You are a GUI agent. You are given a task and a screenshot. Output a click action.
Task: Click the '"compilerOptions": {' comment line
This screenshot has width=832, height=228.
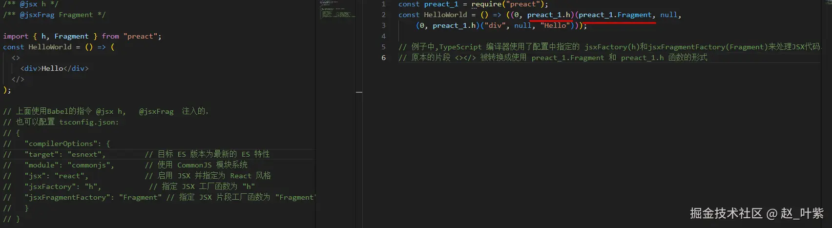coord(57,144)
